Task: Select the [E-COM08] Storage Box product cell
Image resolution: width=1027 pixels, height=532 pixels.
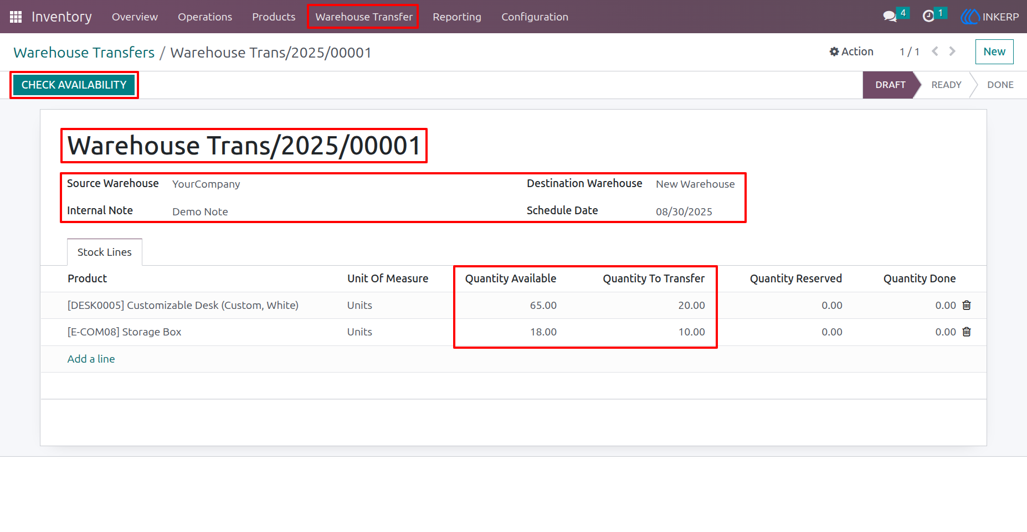Action: click(124, 332)
